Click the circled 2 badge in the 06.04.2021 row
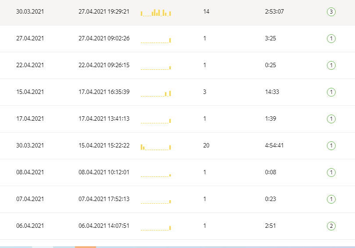355x248 pixels. tap(331, 226)
